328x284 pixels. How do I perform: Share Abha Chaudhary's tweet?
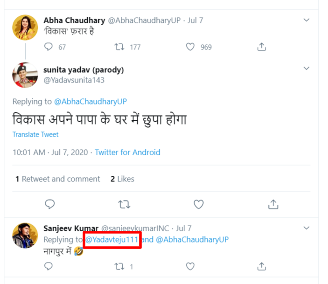click(261, 47)
